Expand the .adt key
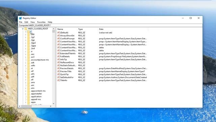This screenshot has width=216, height=122. coord(26,63)
